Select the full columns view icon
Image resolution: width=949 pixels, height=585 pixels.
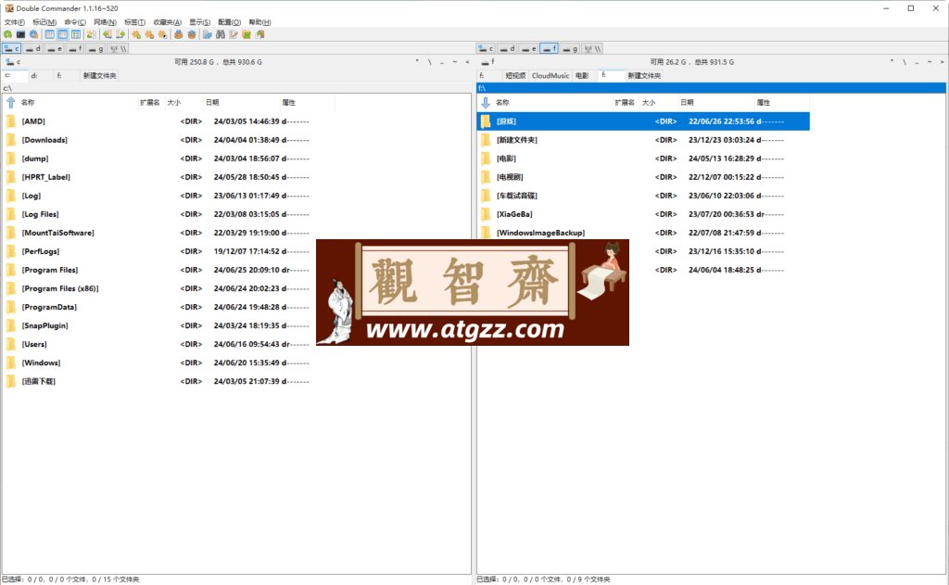[x=63, y=34]
